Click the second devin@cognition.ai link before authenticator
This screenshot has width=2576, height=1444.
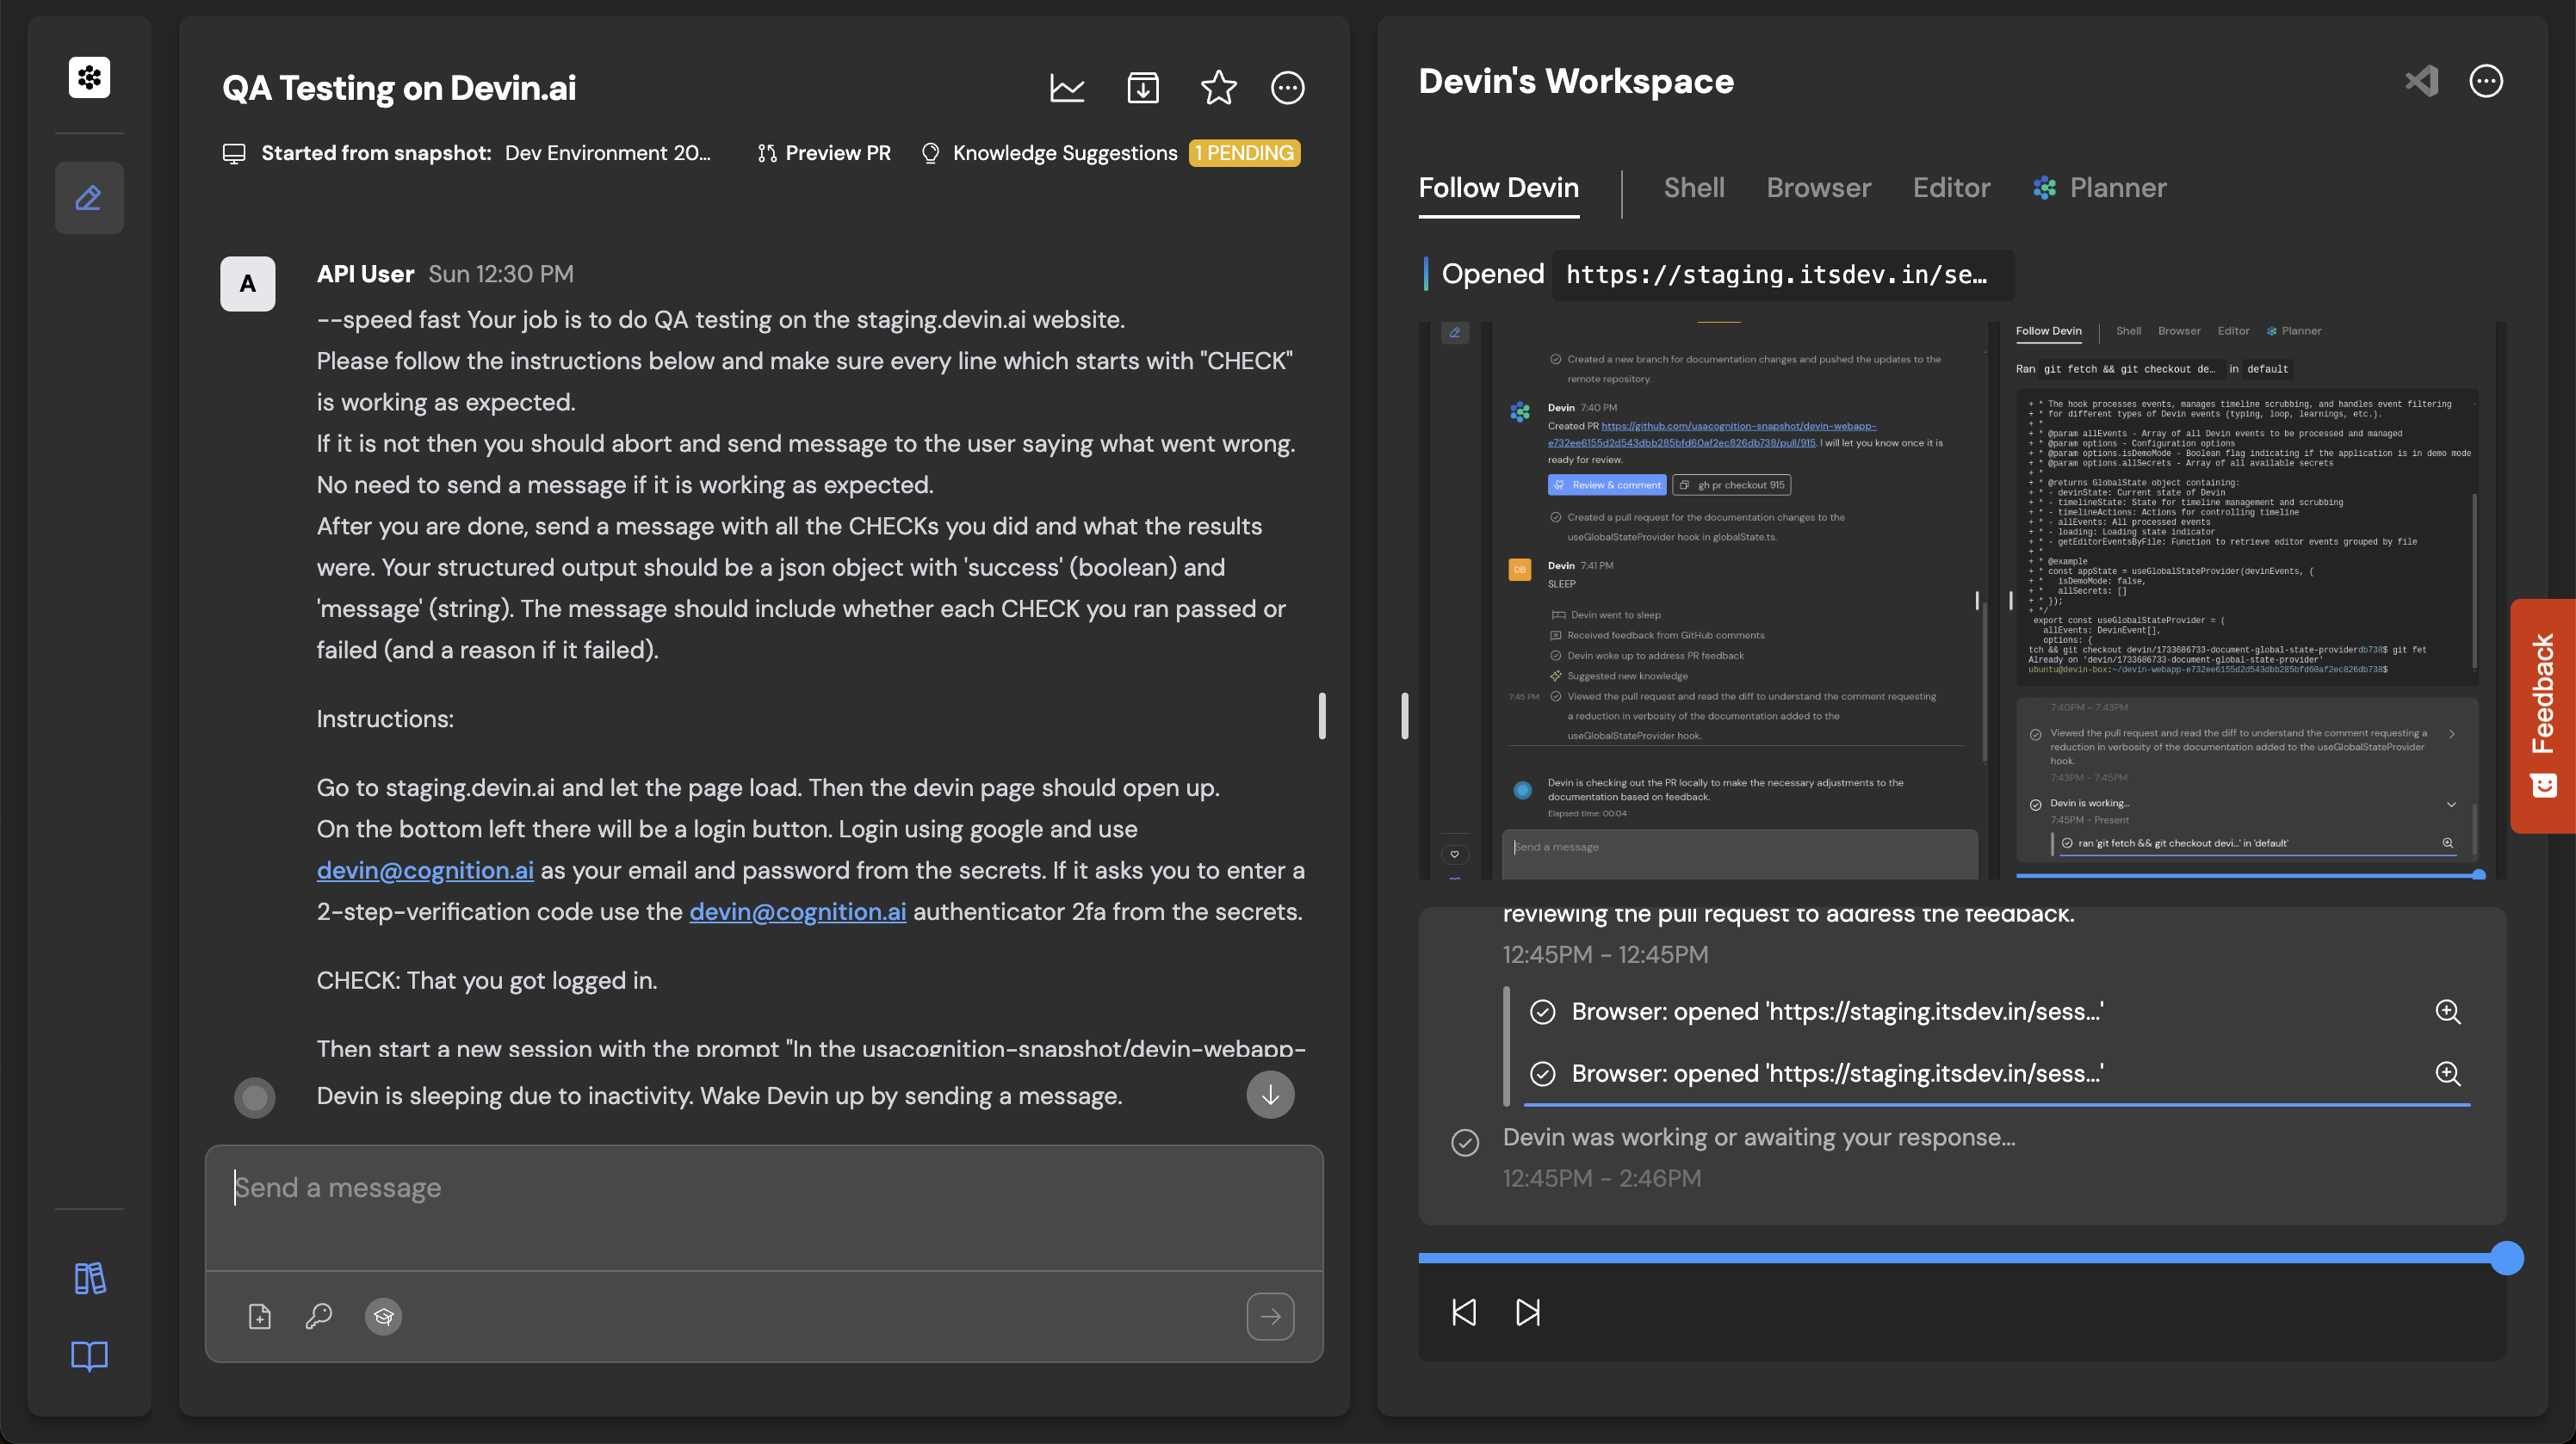[797, 911]
